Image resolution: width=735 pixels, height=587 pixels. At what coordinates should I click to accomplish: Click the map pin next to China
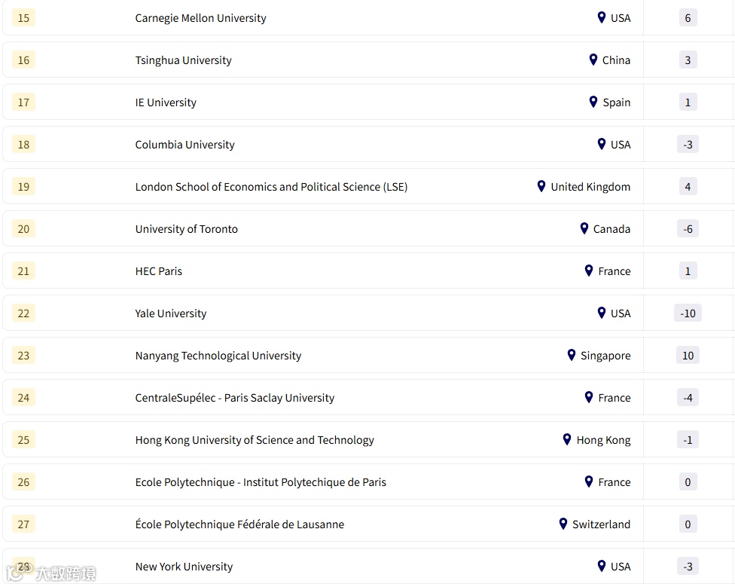click(593, 60)
